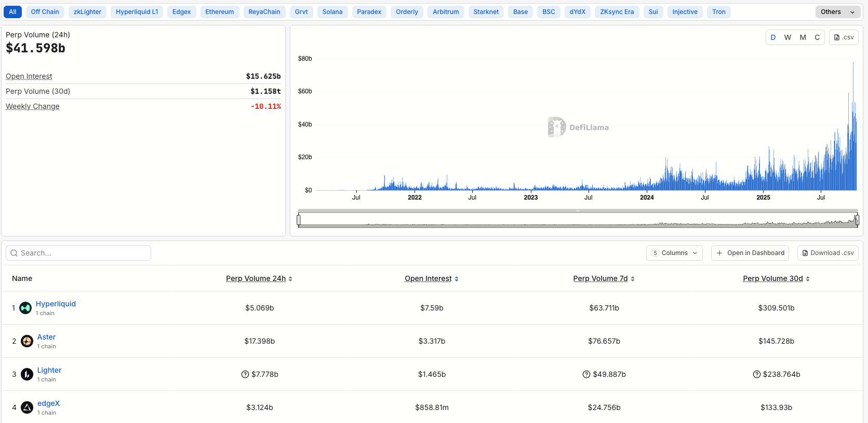Download the chart data via .csv icon
Screen dimensions: 868x423
tap(844, 37)
